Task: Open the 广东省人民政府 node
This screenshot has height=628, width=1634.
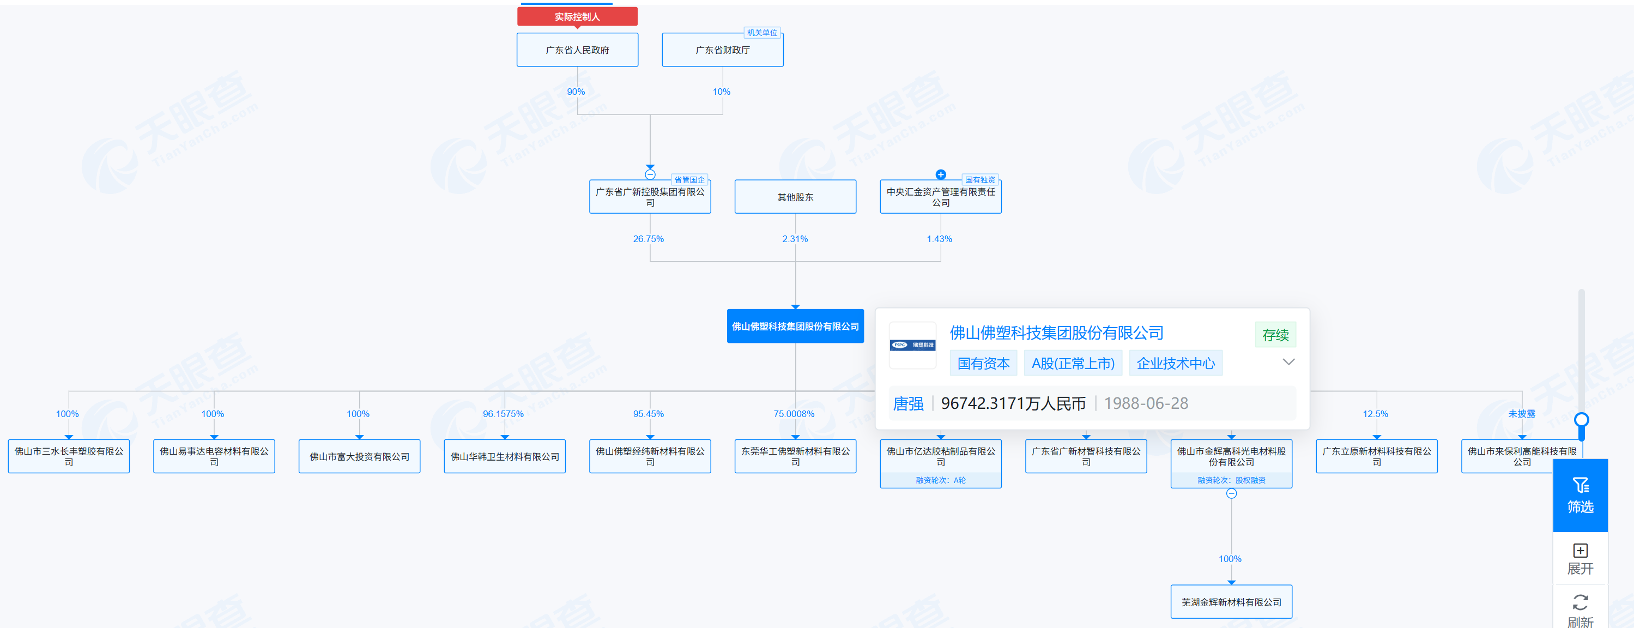Action: click(577, 50)
